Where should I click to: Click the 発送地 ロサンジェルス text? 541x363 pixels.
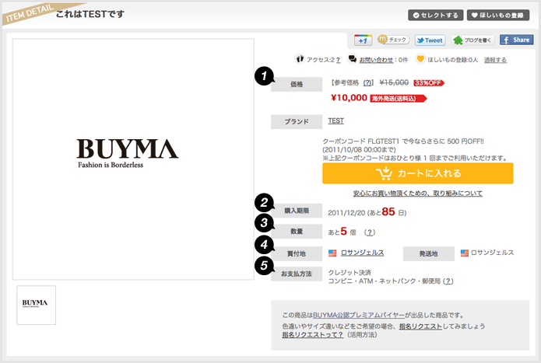492,253
